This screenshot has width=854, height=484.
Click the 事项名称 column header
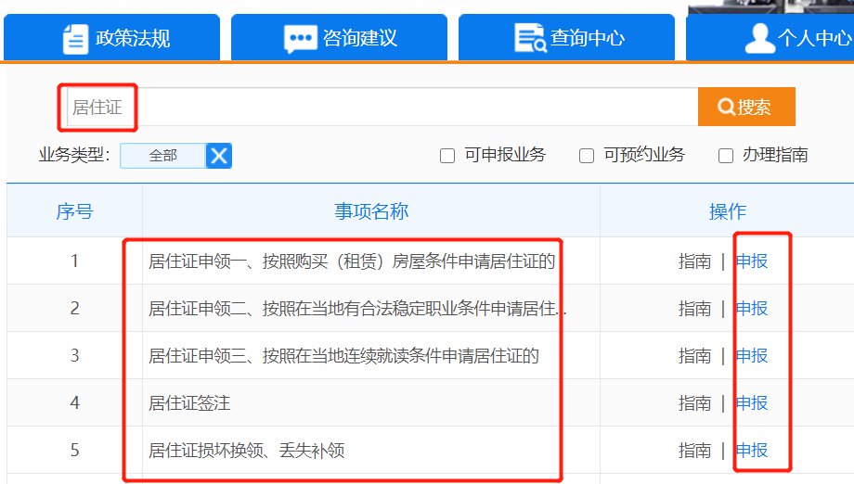[x=371, y=211]
